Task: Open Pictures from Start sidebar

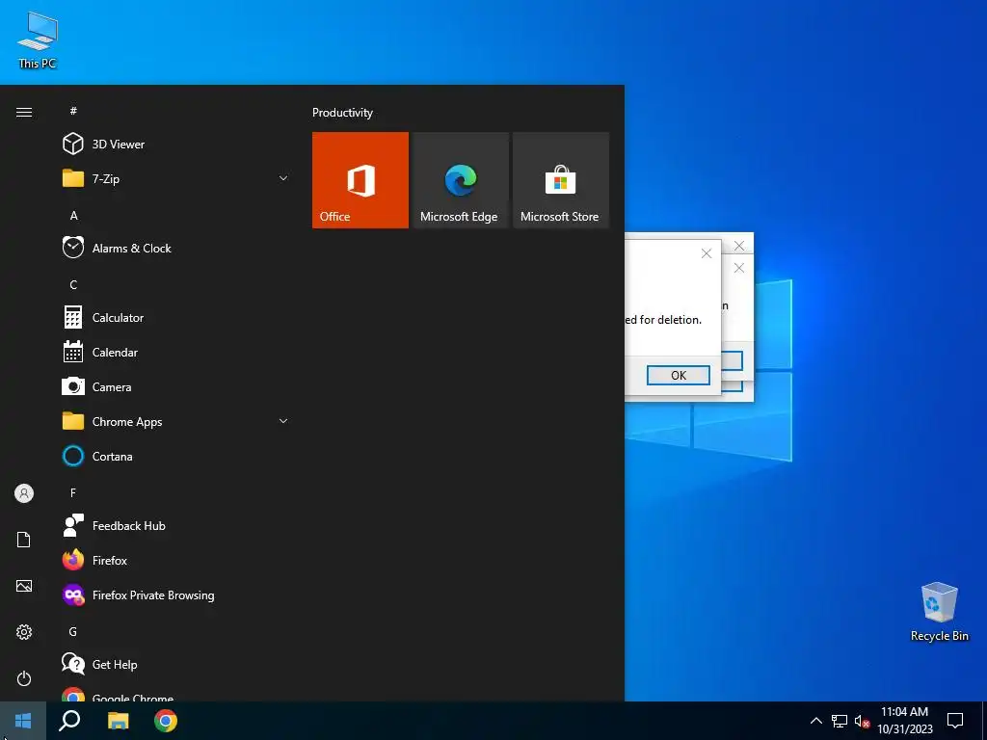Action: pos(24,586)
